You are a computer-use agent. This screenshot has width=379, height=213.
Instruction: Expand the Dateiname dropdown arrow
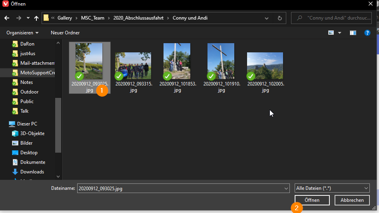286,188
